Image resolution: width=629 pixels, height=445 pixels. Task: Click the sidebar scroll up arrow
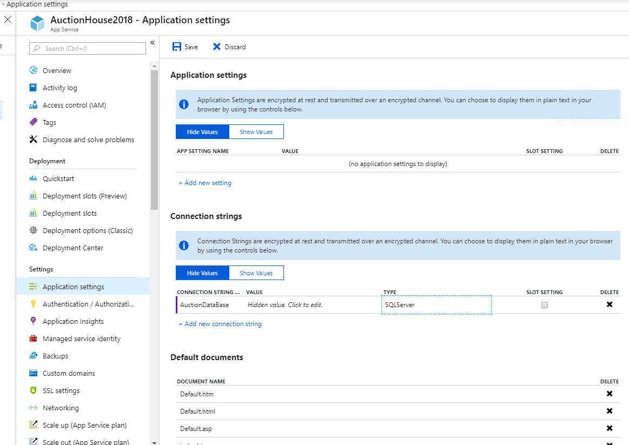click(x=155, y=66)
